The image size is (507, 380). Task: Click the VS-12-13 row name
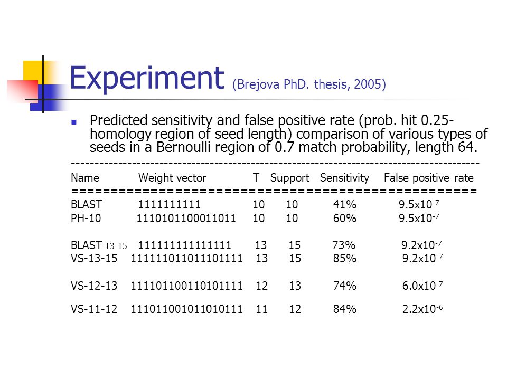click(94, 286)
